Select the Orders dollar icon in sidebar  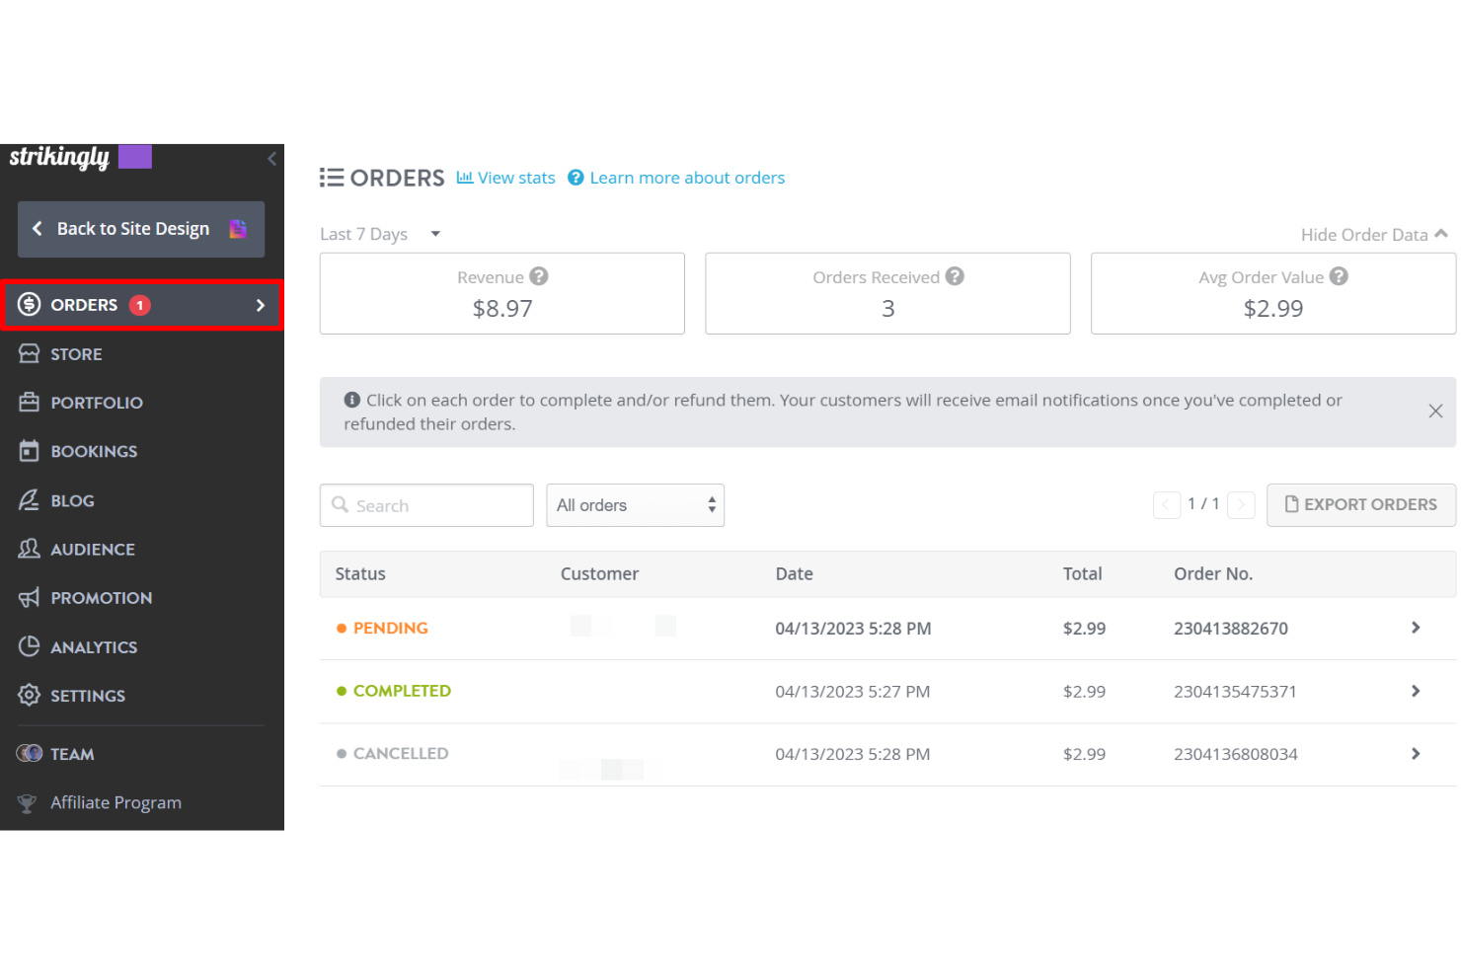tap(30, 304)
